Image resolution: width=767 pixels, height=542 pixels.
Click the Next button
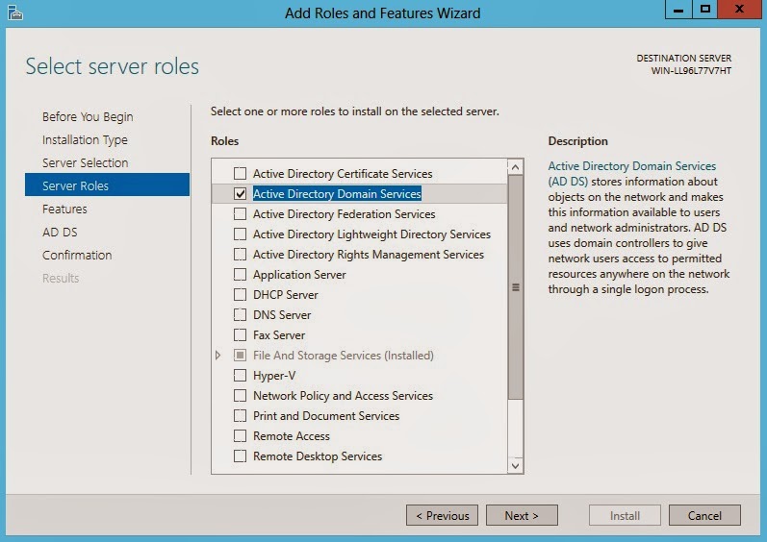coord(522,516)
